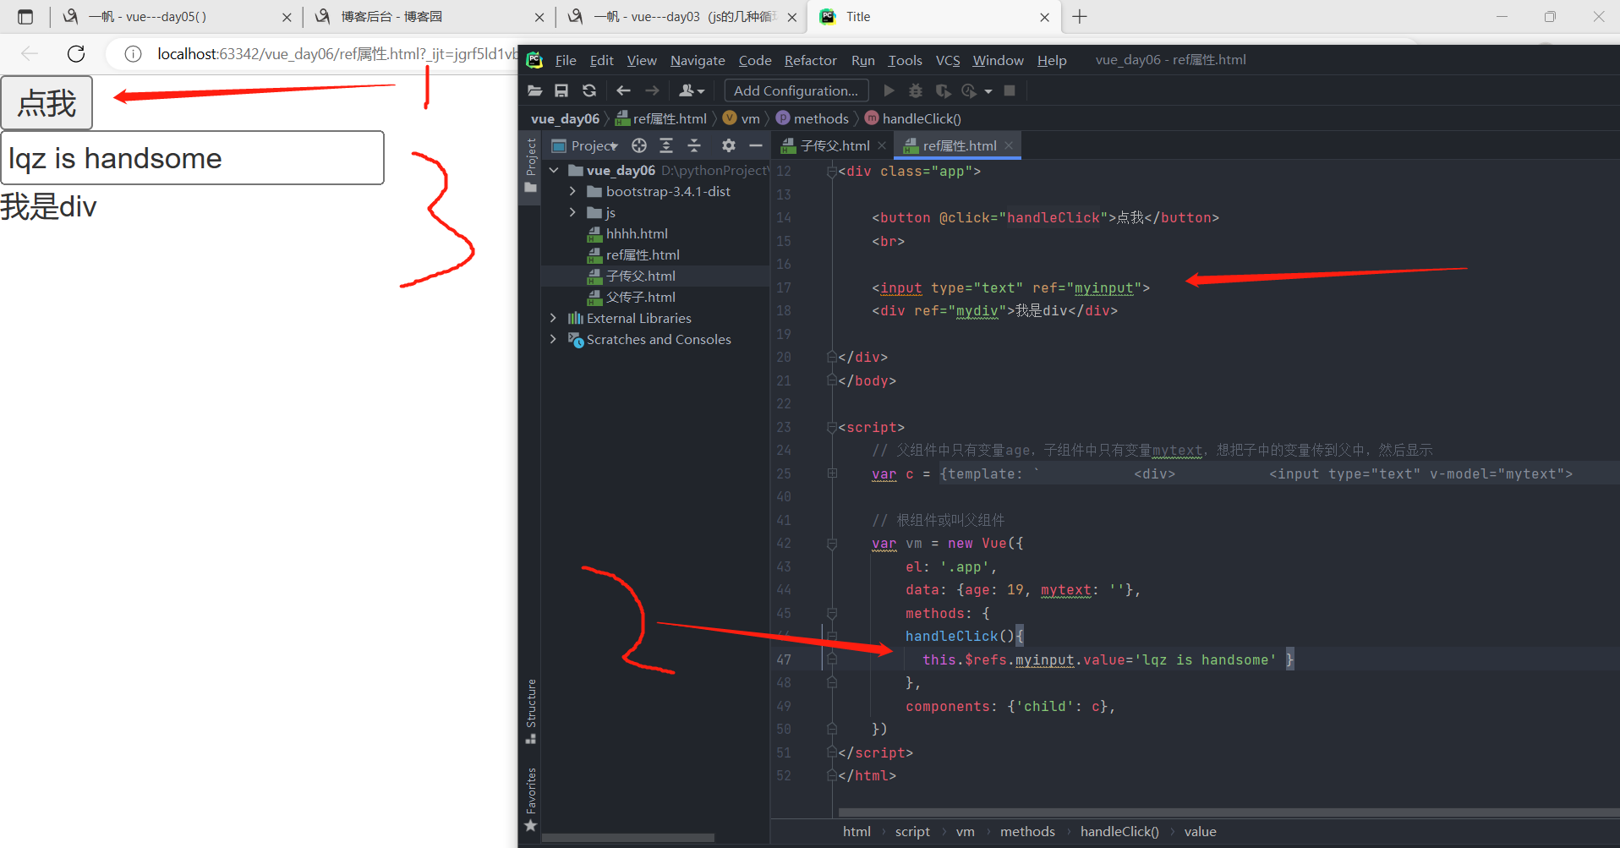This screenshot has width=1620, height=848.
Task: Collapse the vue_day06 project root arrow
Action: point(553,170)
